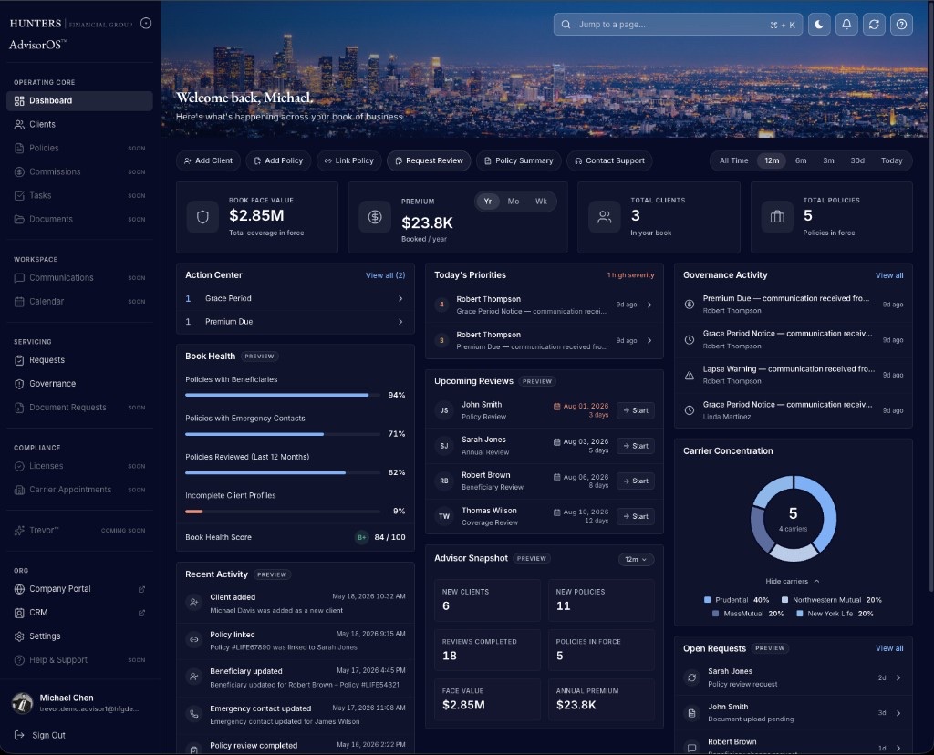The width and height of the screenshot is (934, 755).
Task: Click the Prudential legend color swatch
Action: pos(708,600)
